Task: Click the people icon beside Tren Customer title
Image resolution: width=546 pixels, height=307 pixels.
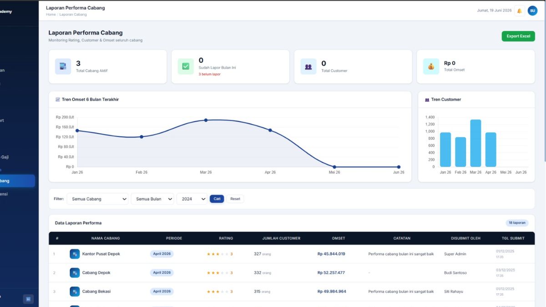Action: coord(427,100)
